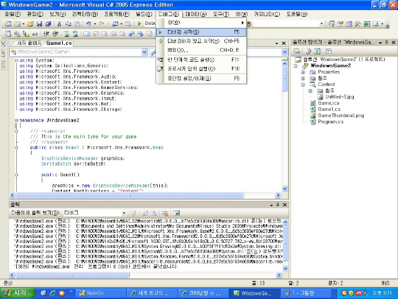
Task: Click Refresh icon in Solution Explorer toolbar
Action: (317, 51)
